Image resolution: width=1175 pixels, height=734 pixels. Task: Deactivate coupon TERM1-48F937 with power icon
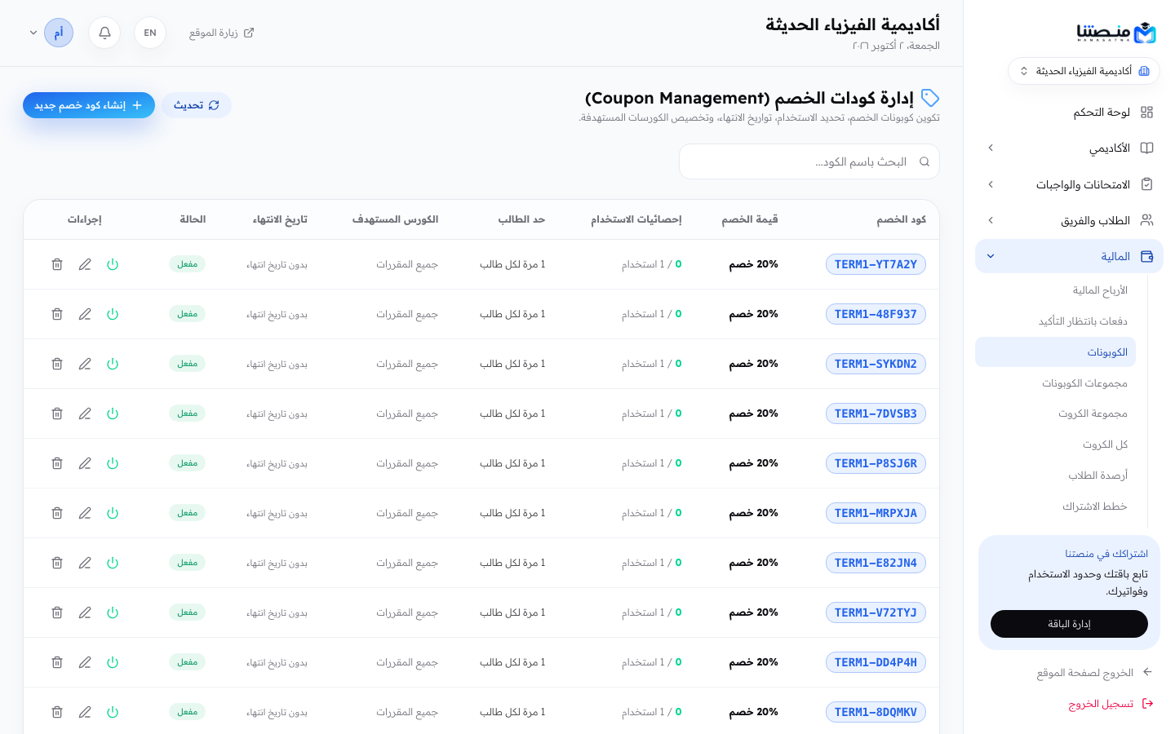coord(113,314)
